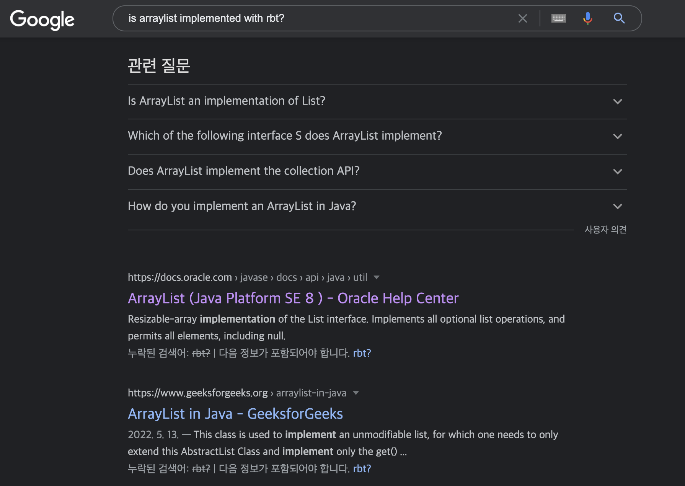Click inside the search query text field
685x486 pixels.
(x=318, y=18)
